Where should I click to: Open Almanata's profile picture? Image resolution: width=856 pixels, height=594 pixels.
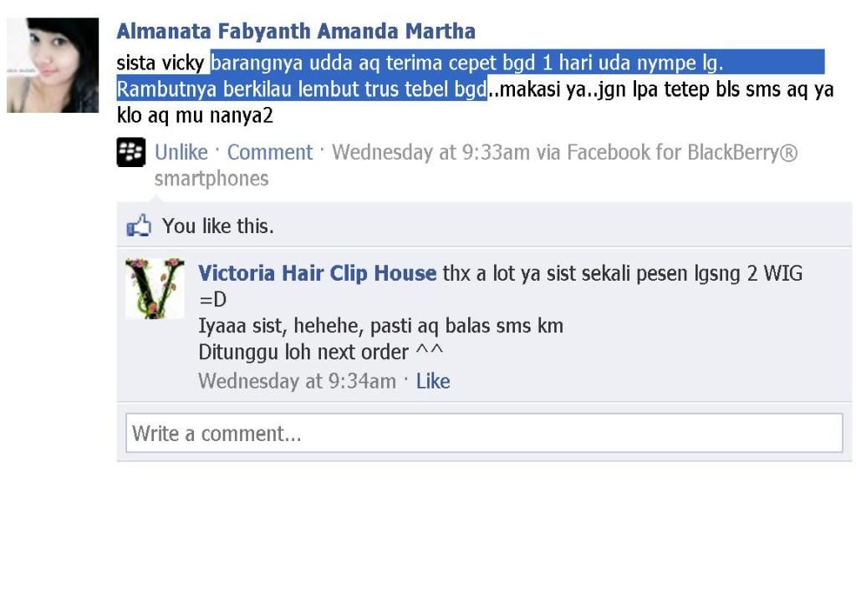[x=53, y=65]
